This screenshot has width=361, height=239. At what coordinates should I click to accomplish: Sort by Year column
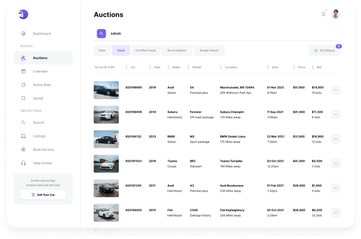[x=155, y=67]
